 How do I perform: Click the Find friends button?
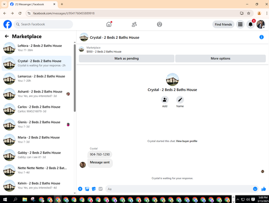pyautogui.click(x=223, y=24)
